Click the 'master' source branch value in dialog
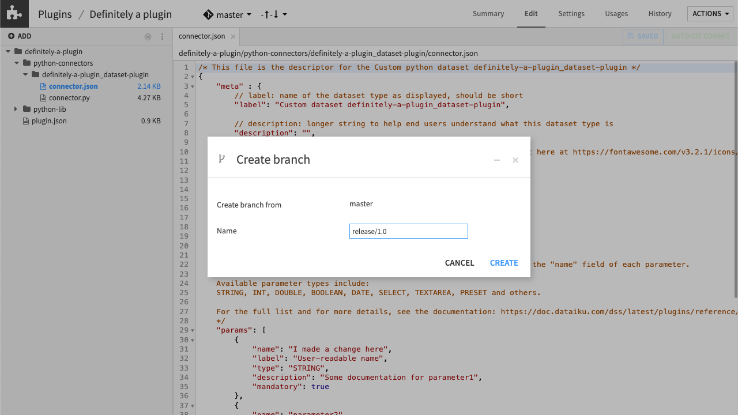 (361, 204)
